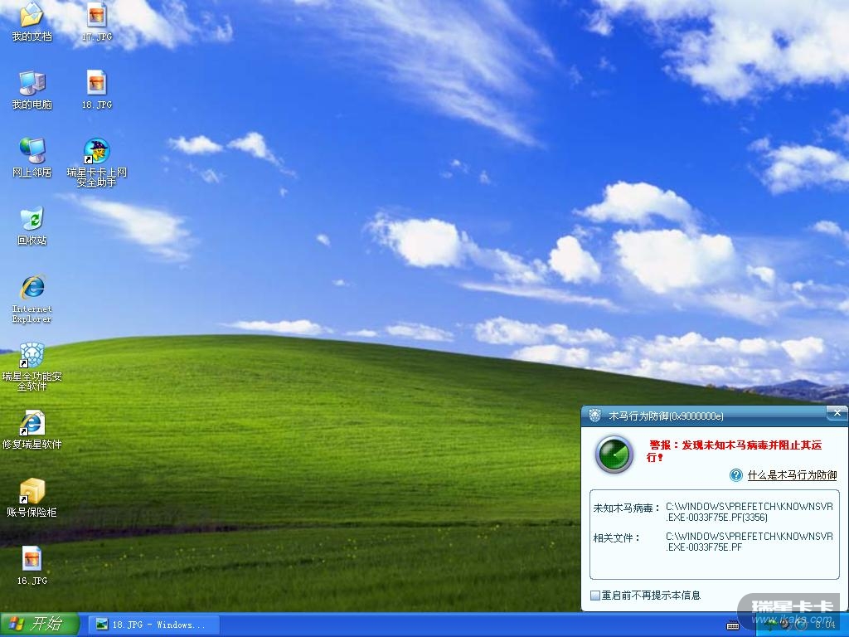Select the 18.JPG desktop file icon
This screenshot has width=849, height=637.
[97, 90]
